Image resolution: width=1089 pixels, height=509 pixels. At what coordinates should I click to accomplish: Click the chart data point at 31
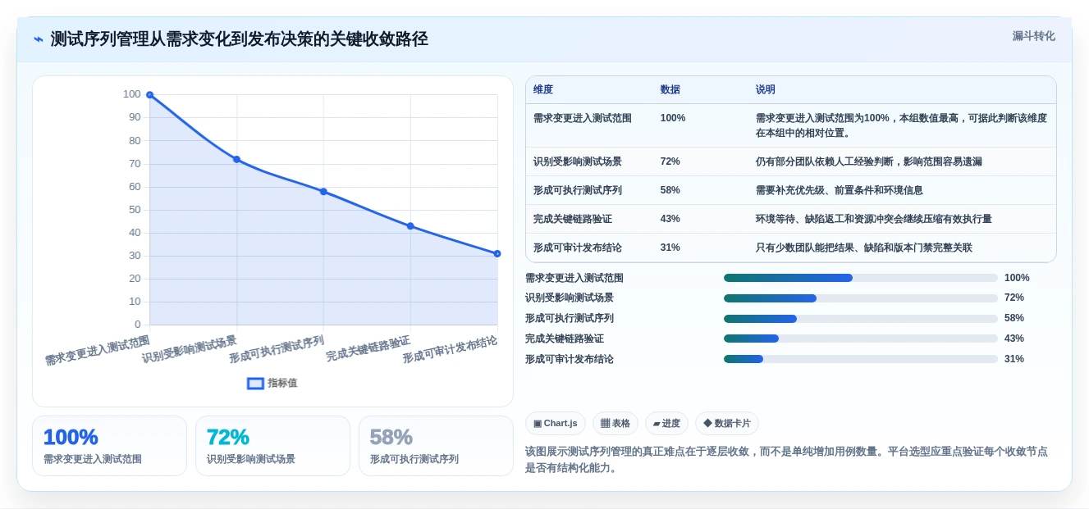click(x=497, y=253)
